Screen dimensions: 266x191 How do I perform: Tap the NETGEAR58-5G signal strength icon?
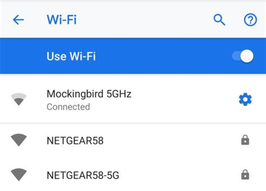click(x=19, y=175)
